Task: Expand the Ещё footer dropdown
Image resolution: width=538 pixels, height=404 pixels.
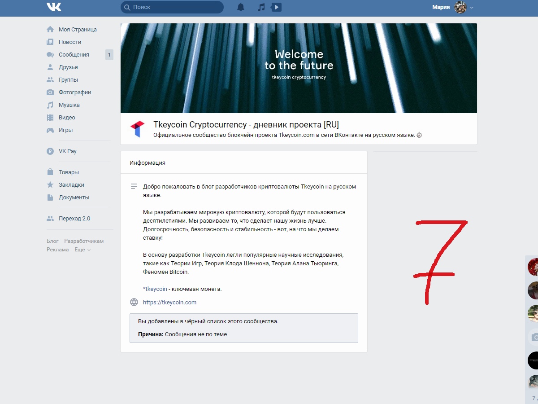Action: pyautogui.click(x=82, y=250)
